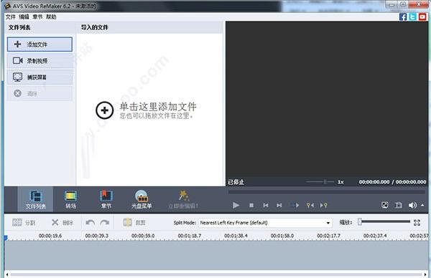Click the 录制视频 button
431x278 pixels.
click(x=40, y=61)
